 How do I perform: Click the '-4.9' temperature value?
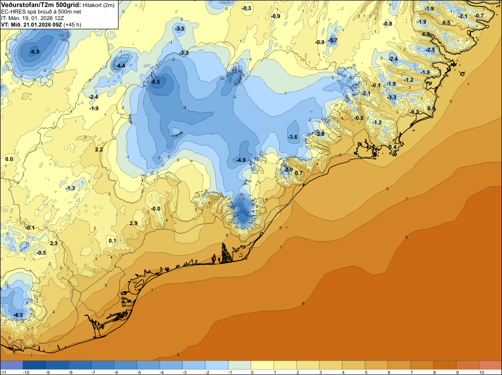[241, 160]
